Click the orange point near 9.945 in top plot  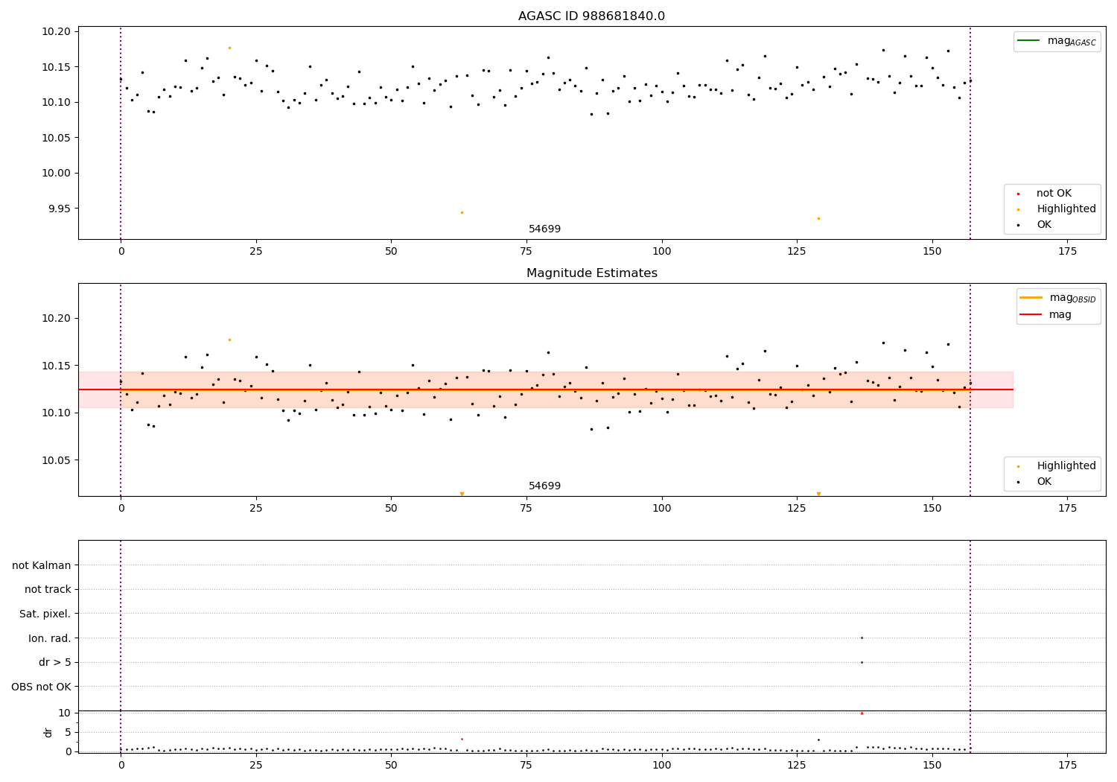point(462,212)
